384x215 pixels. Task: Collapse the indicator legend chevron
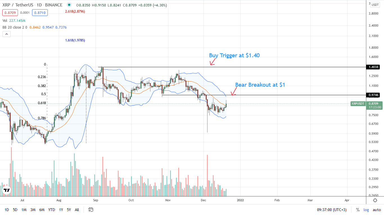(6, 34)
